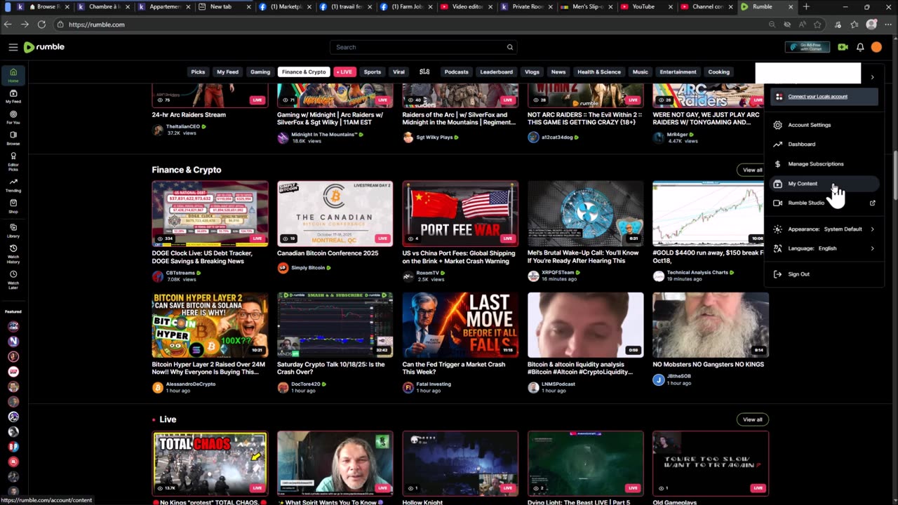Open a new browser tab with plus

pos(806,7)
